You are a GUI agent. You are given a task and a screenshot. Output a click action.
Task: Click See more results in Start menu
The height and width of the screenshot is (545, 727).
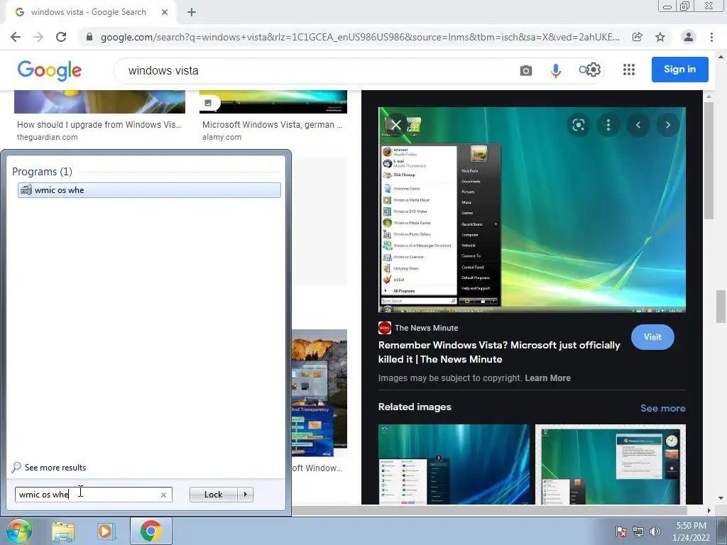[x=55, y=468]
